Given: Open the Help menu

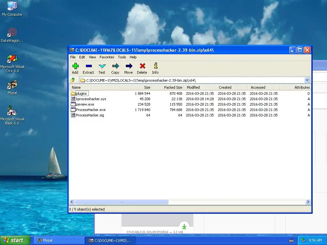Looking at the screenshot, I should coord(133,57).
